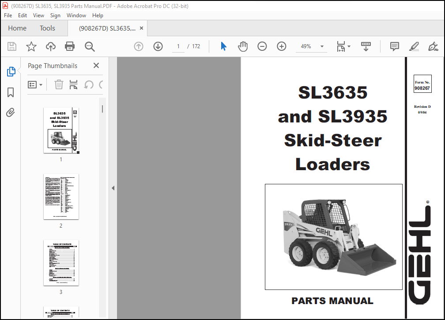Open the Sign menu
Viewport: 445px width, 320px height.
(x=55, y=15)
